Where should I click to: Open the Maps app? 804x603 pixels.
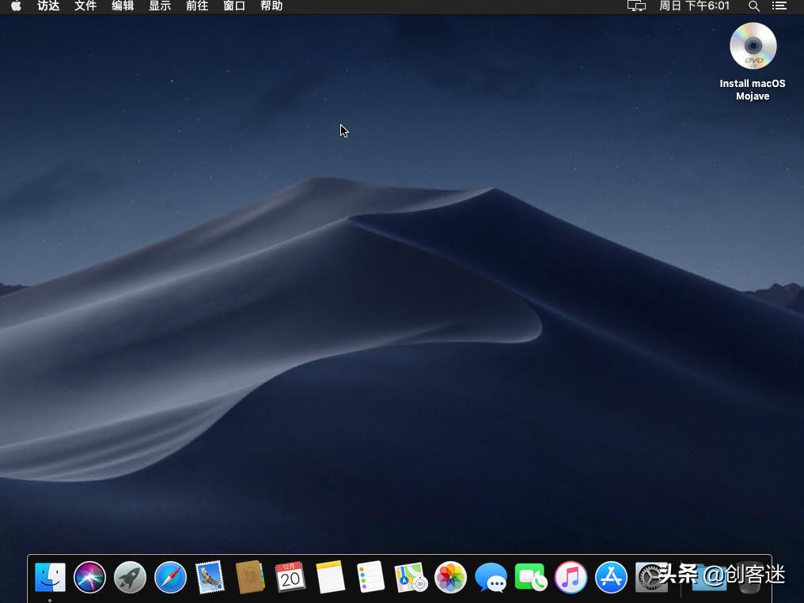coord(411,577)
